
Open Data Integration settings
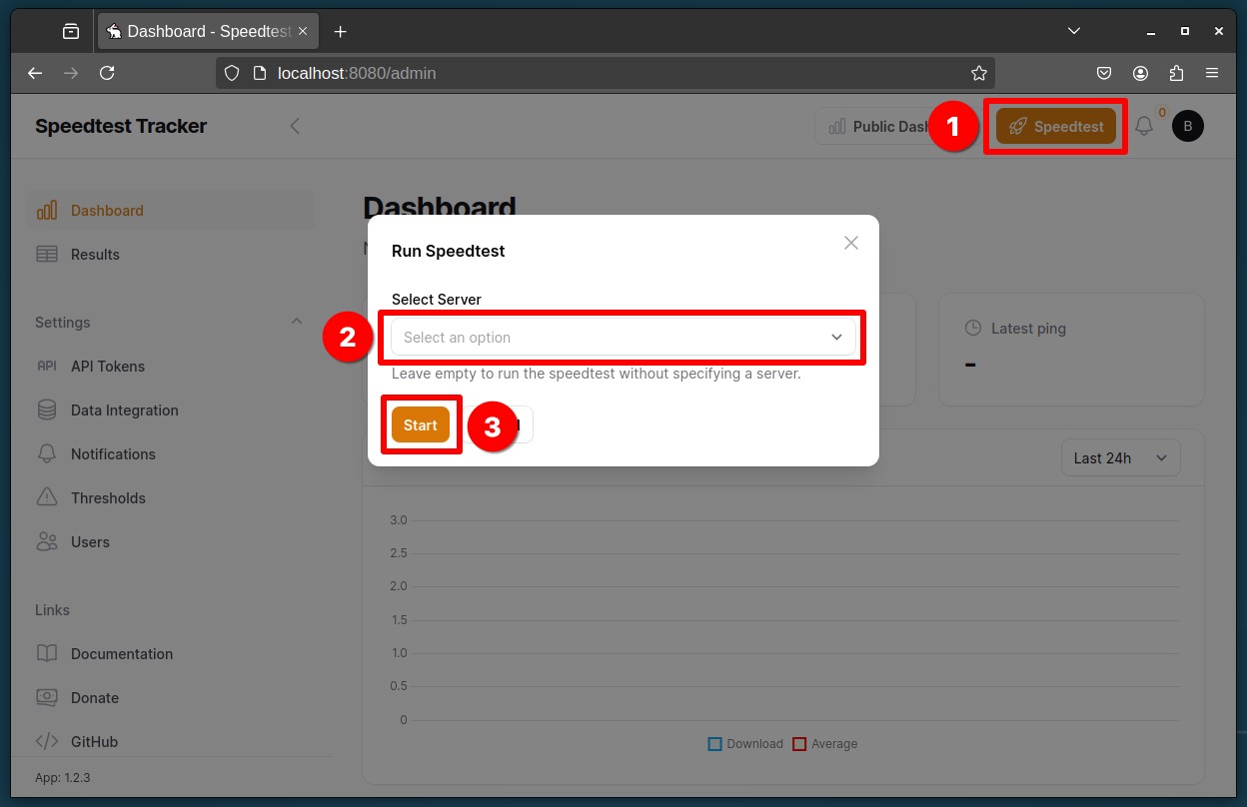click(x=171, y=410)
